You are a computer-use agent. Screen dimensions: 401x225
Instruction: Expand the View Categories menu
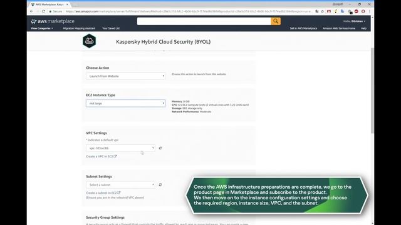[x=42, y=28]
